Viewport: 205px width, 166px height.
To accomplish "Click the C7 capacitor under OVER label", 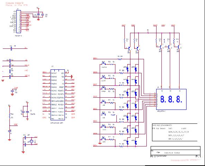I will 13,91.
